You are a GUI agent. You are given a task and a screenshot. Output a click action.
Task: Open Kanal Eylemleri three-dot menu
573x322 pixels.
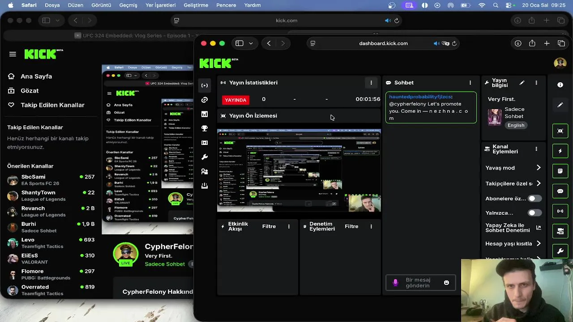[x=536, y=149]
